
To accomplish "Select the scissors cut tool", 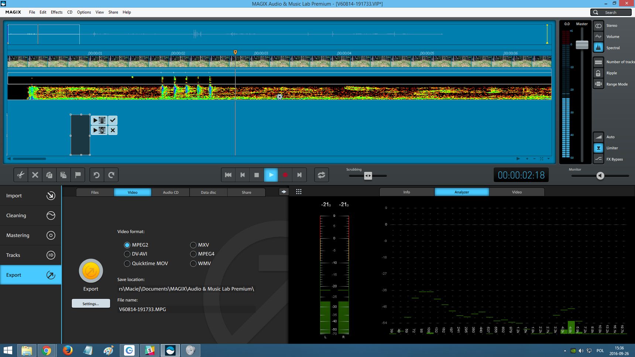I will [21, 175].
